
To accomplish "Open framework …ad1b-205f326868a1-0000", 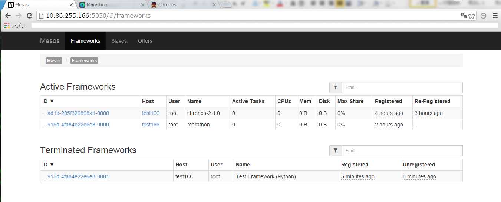I will (76, 113).
